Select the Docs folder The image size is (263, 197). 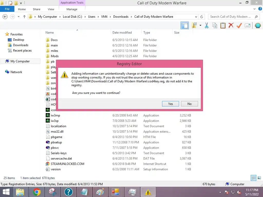pyautogui.click(x=54, y=40)
